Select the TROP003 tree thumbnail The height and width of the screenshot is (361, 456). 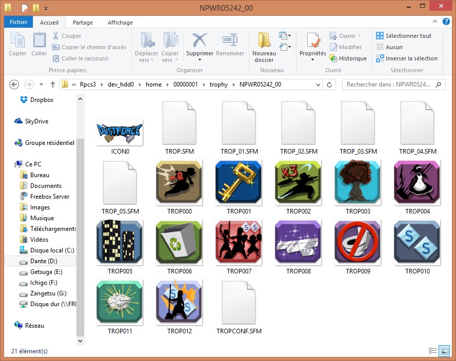[x=358, y=182]
